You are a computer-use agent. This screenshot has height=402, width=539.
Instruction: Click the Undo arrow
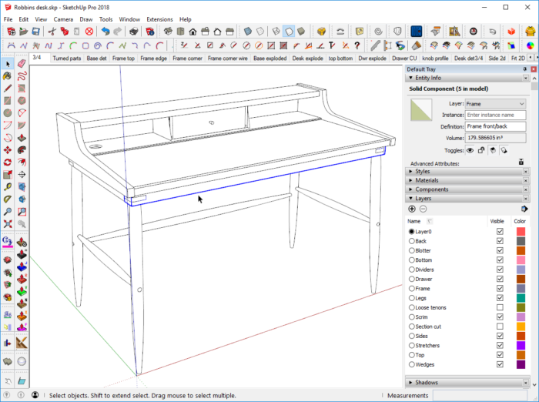(105, 32)
